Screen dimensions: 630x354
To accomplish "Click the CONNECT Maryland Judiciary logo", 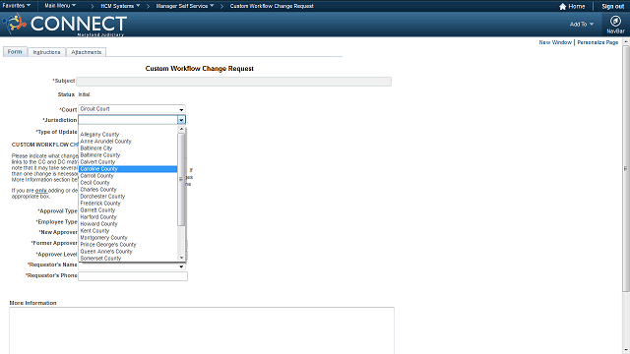I will [66, 24].
